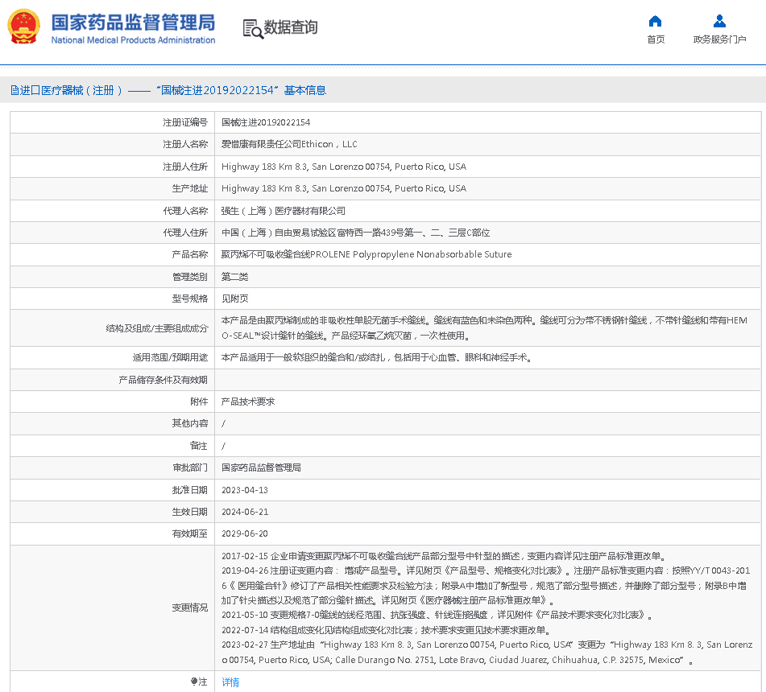Select approval date 2023-04-13
This screenshot has height=692, width=766.
245,490
